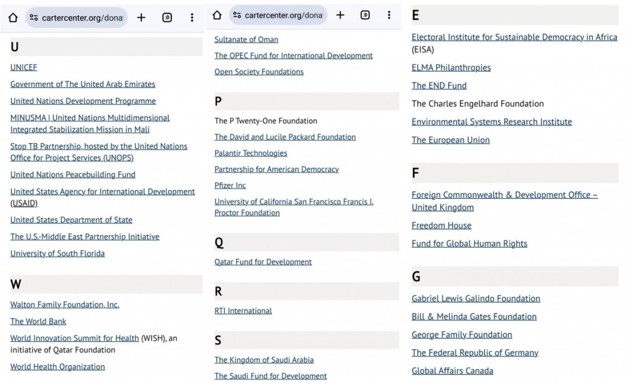Visit the RTI International link
The height and width of the screenshot is (382, 633).
(x=243, y=310)
